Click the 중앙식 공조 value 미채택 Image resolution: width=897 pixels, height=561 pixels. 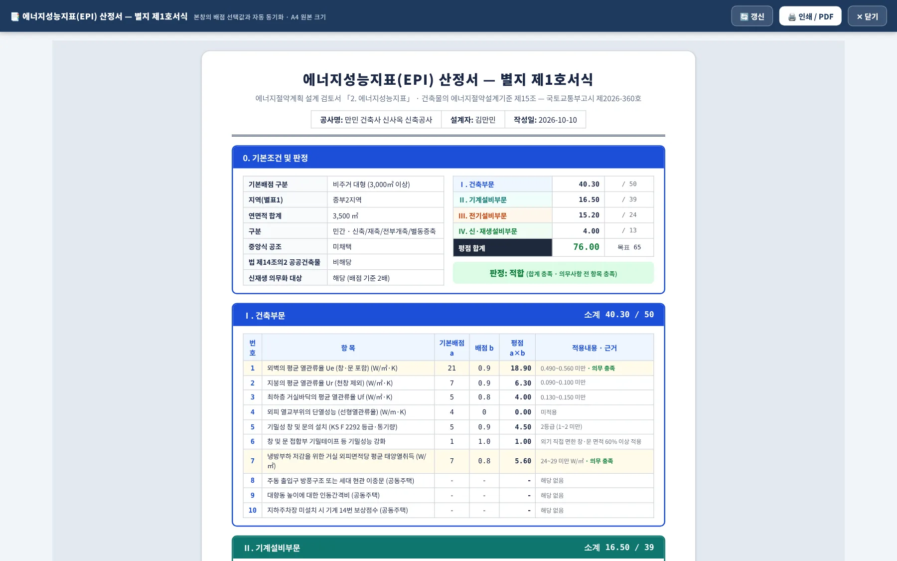pyautogui.click(x=385, y=246)
